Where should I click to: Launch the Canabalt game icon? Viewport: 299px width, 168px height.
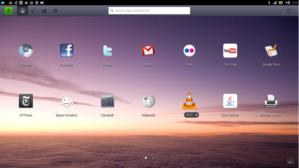pyautogui.click(x=108, y=101)
